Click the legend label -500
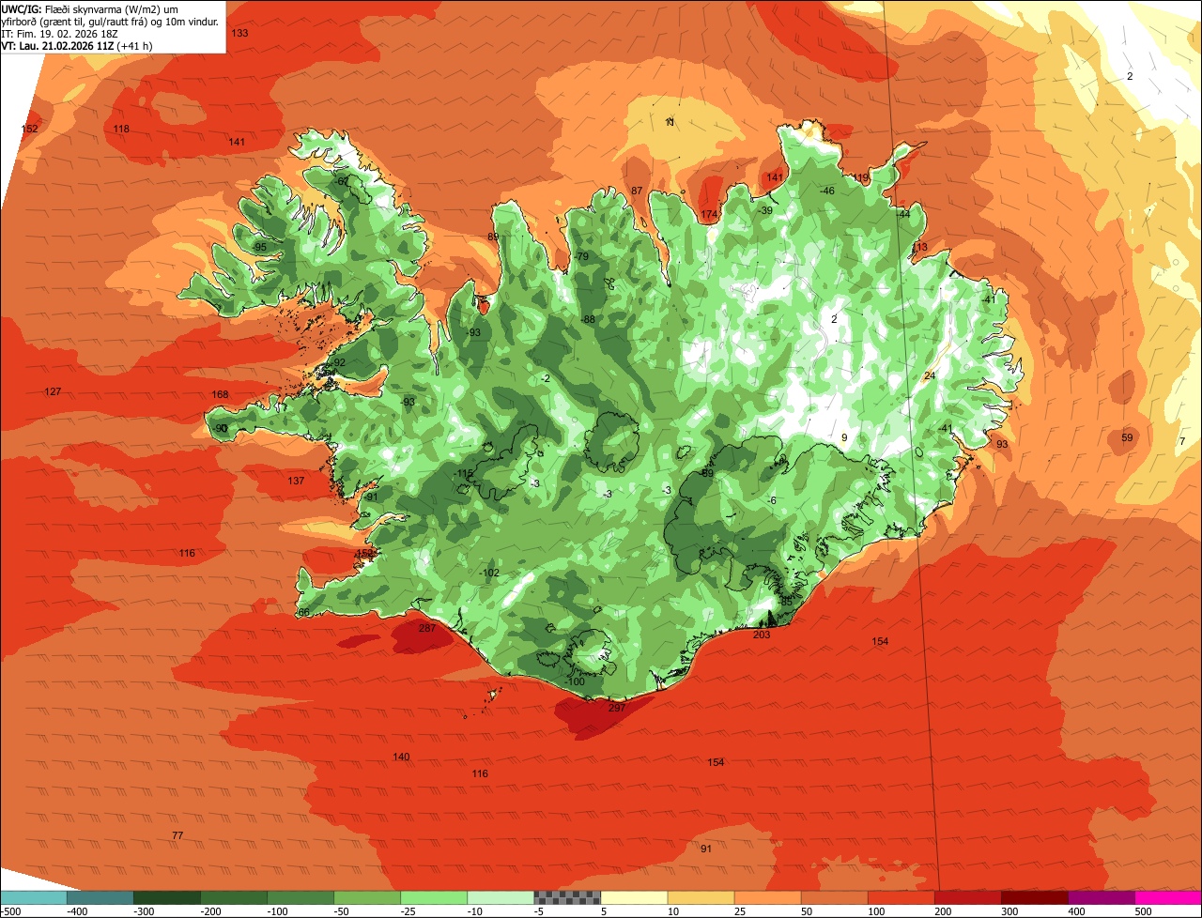Viewport: 1202px width, 918px height. click(11, 910)
